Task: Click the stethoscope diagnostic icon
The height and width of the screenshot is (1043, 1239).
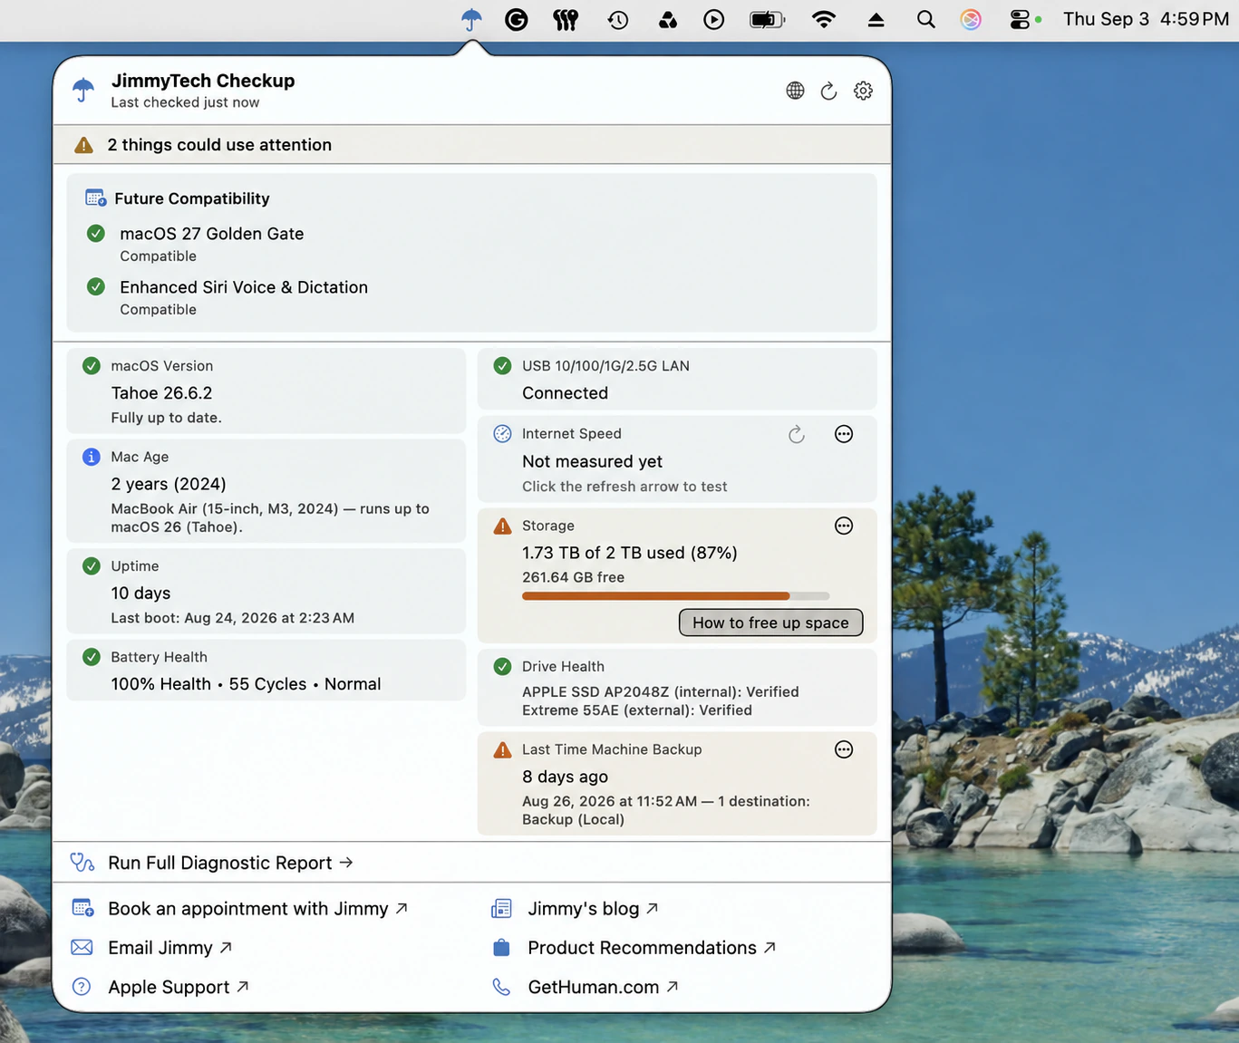Action: [82, 863]
